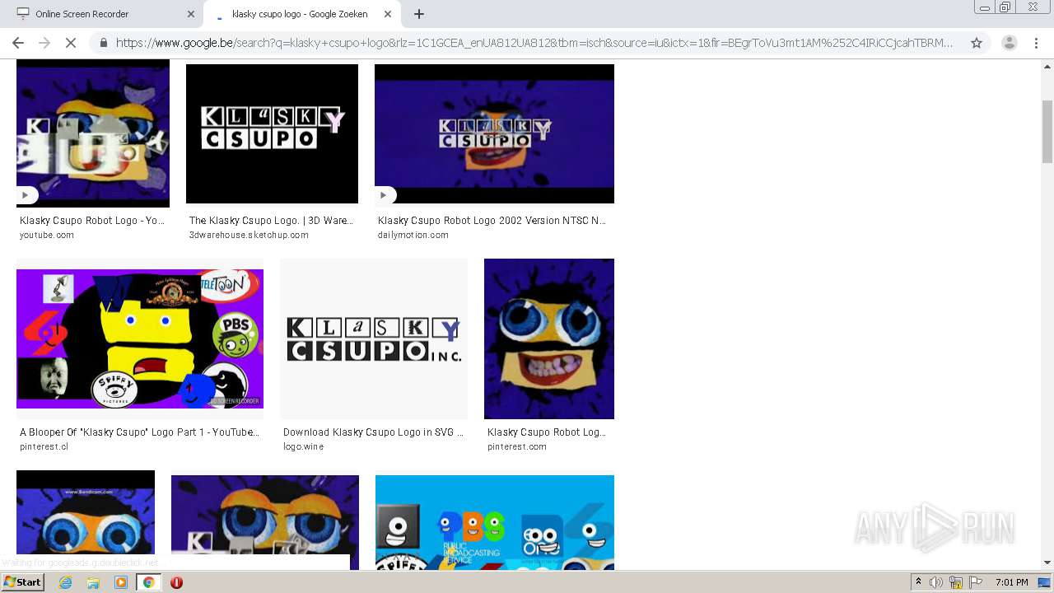The image size is (1054, 593).
Task: Click the Action Center flag tray icon
Action: pyautogui.click(x=976, y=582)
